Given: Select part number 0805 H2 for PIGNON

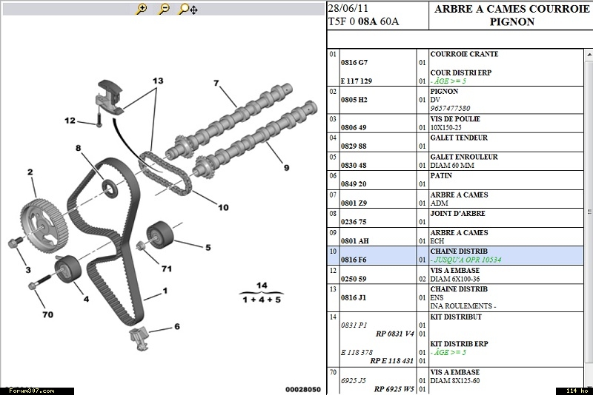Looking at the screenshot, I should [354, 99].
